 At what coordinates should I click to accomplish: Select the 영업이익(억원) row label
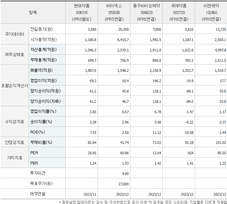(x=43, y=80)
